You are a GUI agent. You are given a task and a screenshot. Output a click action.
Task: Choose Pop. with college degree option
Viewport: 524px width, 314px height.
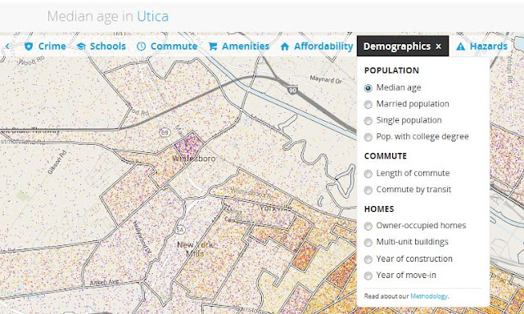tap(417, 137)
